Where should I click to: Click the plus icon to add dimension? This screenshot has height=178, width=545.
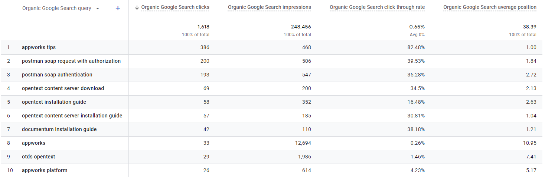(x=118, y=8)
